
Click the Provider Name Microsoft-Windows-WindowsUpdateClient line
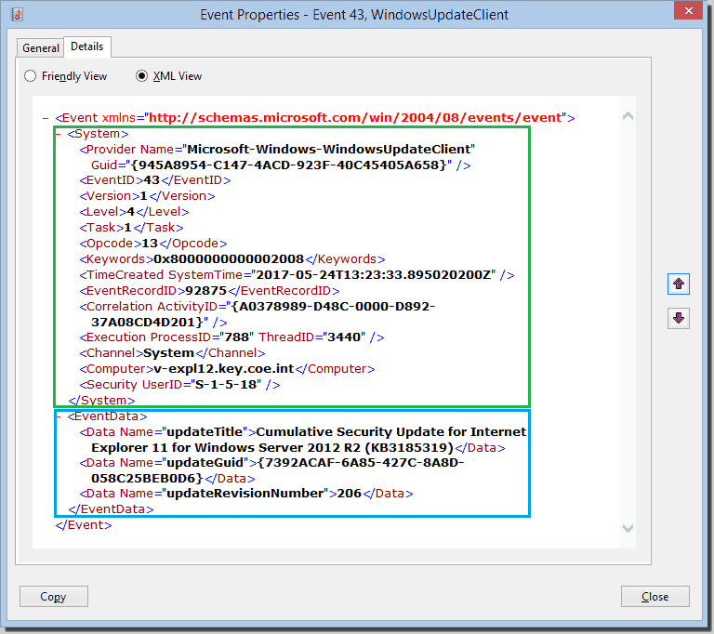point(277,150)
